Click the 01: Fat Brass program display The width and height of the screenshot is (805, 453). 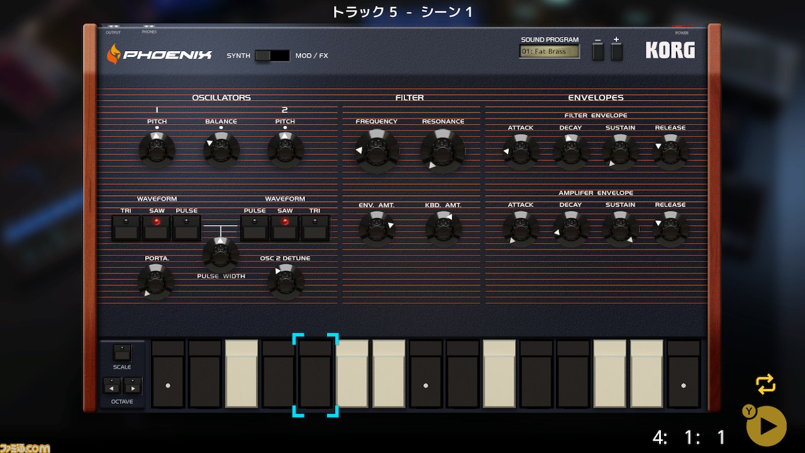550,52
